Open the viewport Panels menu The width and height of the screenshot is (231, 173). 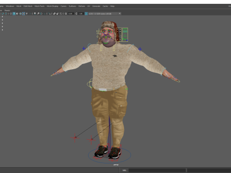coord(7,11)
